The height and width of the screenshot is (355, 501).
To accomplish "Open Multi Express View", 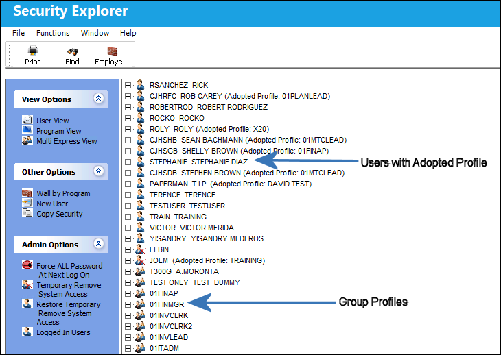I will click(x=67, y=141).
